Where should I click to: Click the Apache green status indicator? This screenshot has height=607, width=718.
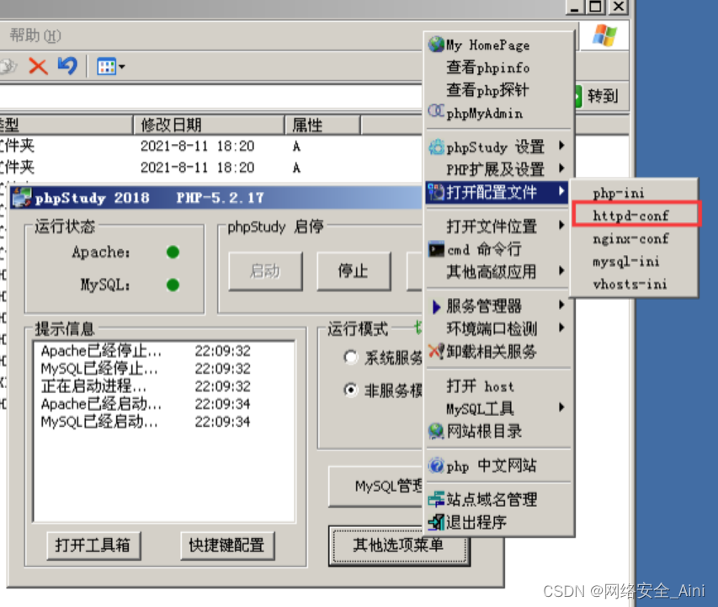tap(173, 252)
